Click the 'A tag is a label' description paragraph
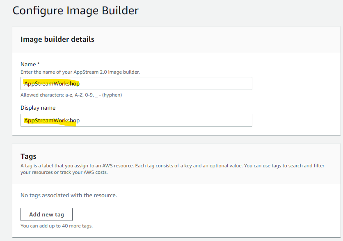343x241 pixels. [x=172, y=169]
